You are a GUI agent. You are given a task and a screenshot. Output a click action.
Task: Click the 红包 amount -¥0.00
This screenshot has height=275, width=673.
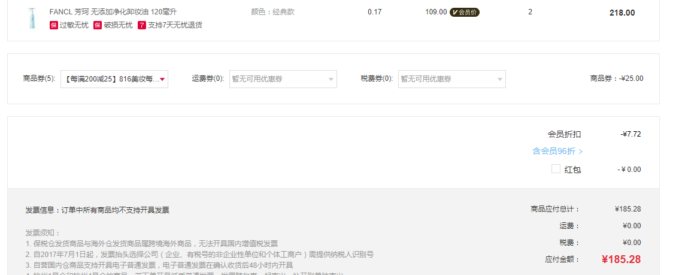pyautogui.click(x=629, y=170)
